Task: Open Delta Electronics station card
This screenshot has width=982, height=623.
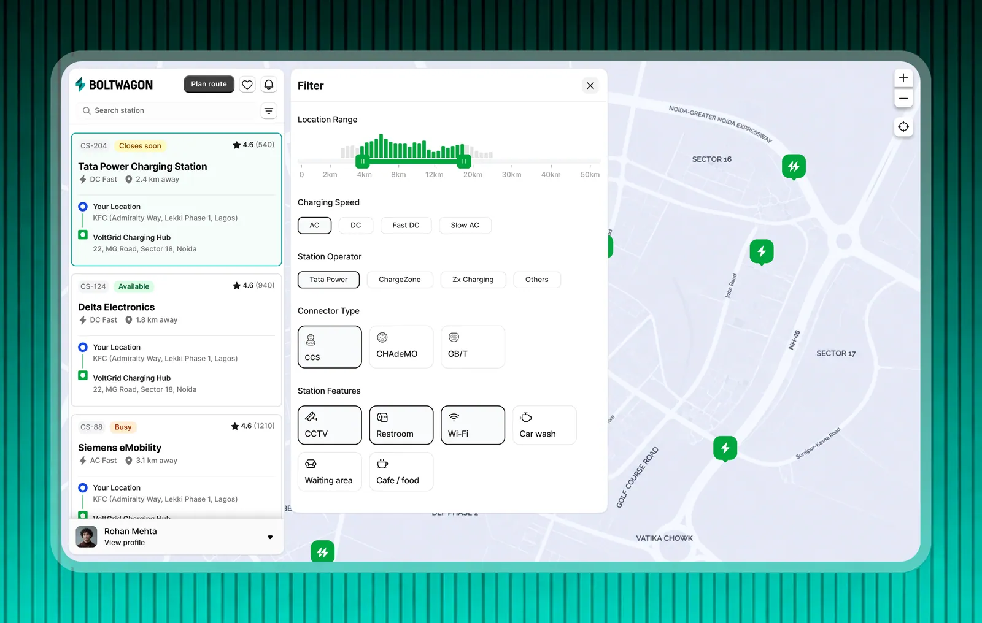Action: 176,340
